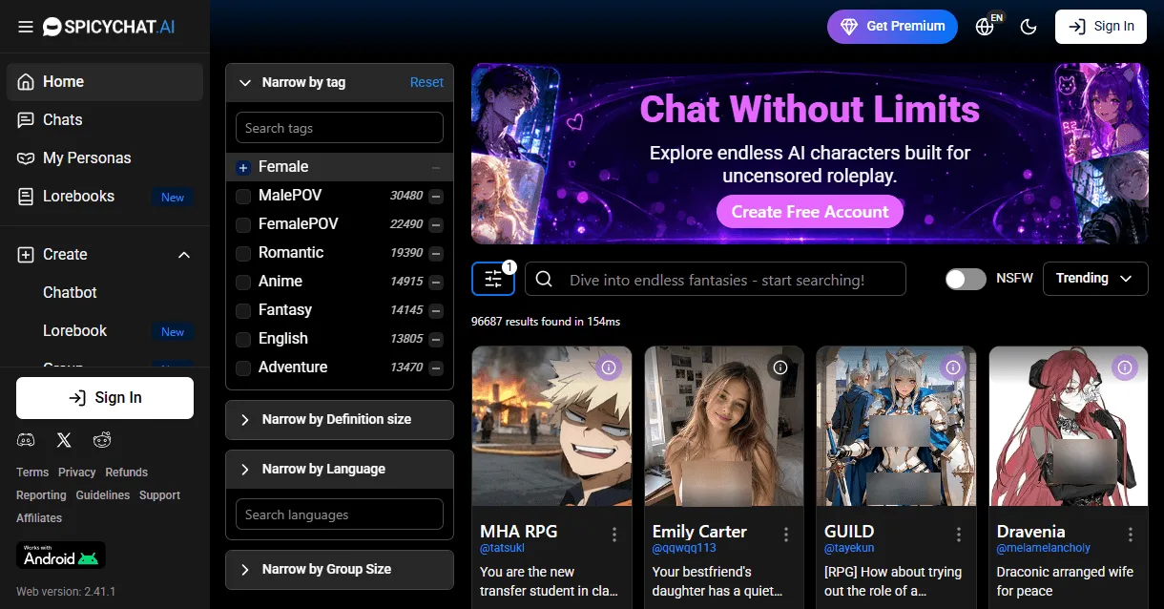The width and height of the screenshot is (1164, 609).
Task: Open info icon on Emily Carter card
Action: (x=780, y=367)
